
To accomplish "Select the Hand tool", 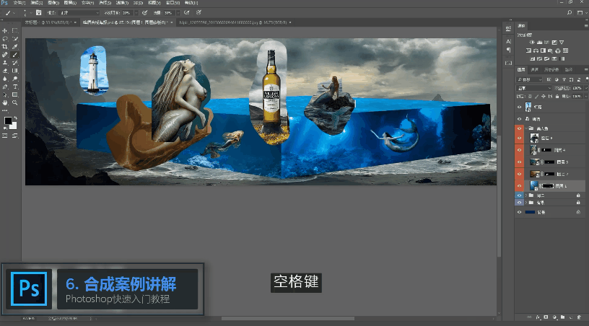I will click(x=5, y=102).
